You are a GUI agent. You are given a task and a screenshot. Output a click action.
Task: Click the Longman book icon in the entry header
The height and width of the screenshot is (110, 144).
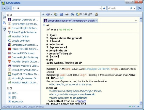46,21
